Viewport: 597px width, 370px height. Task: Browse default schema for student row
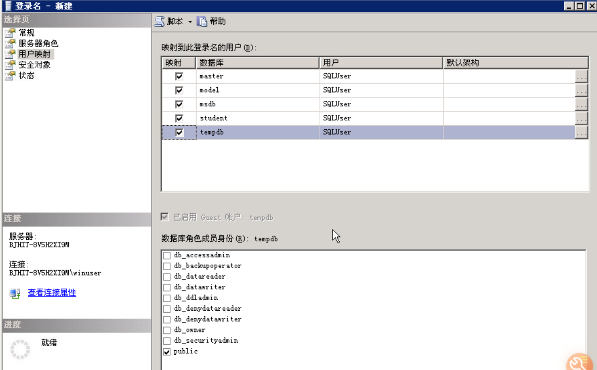pyautogui.click(x=581, y=118)
